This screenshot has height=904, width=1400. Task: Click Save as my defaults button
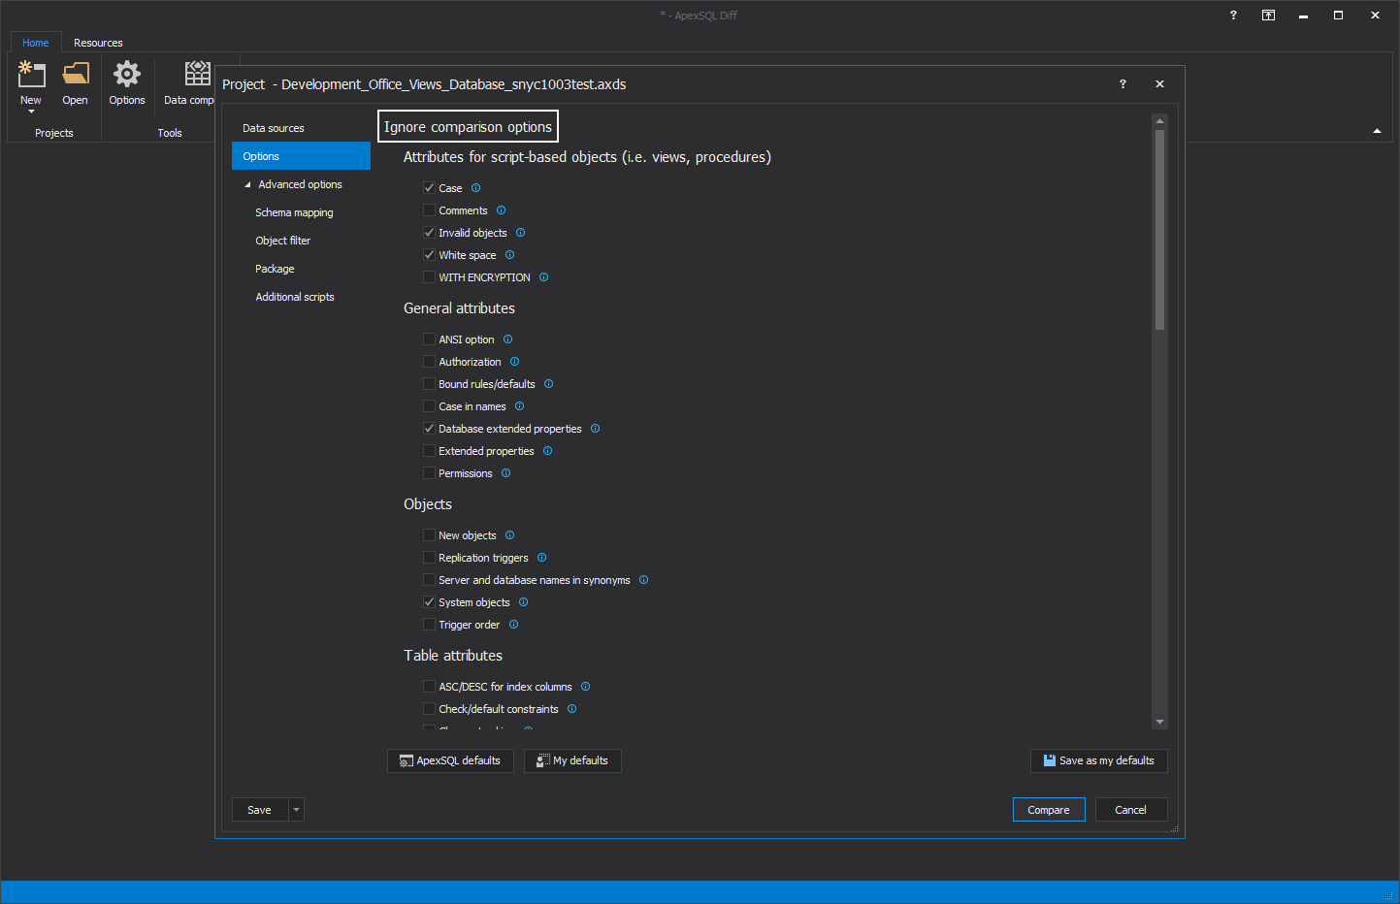[1098, 760]
